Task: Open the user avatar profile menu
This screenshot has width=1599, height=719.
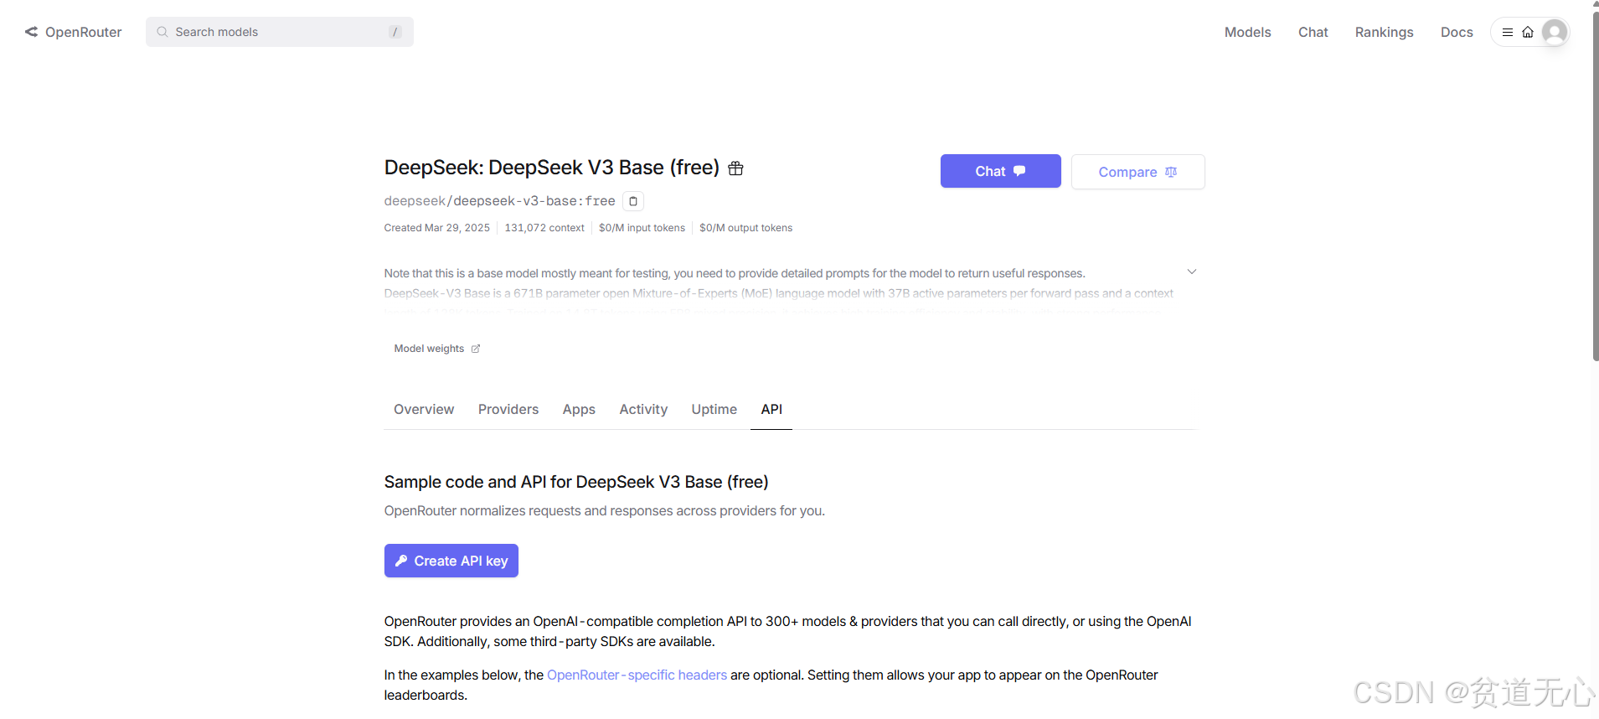Action: [x=1555, y=32]
